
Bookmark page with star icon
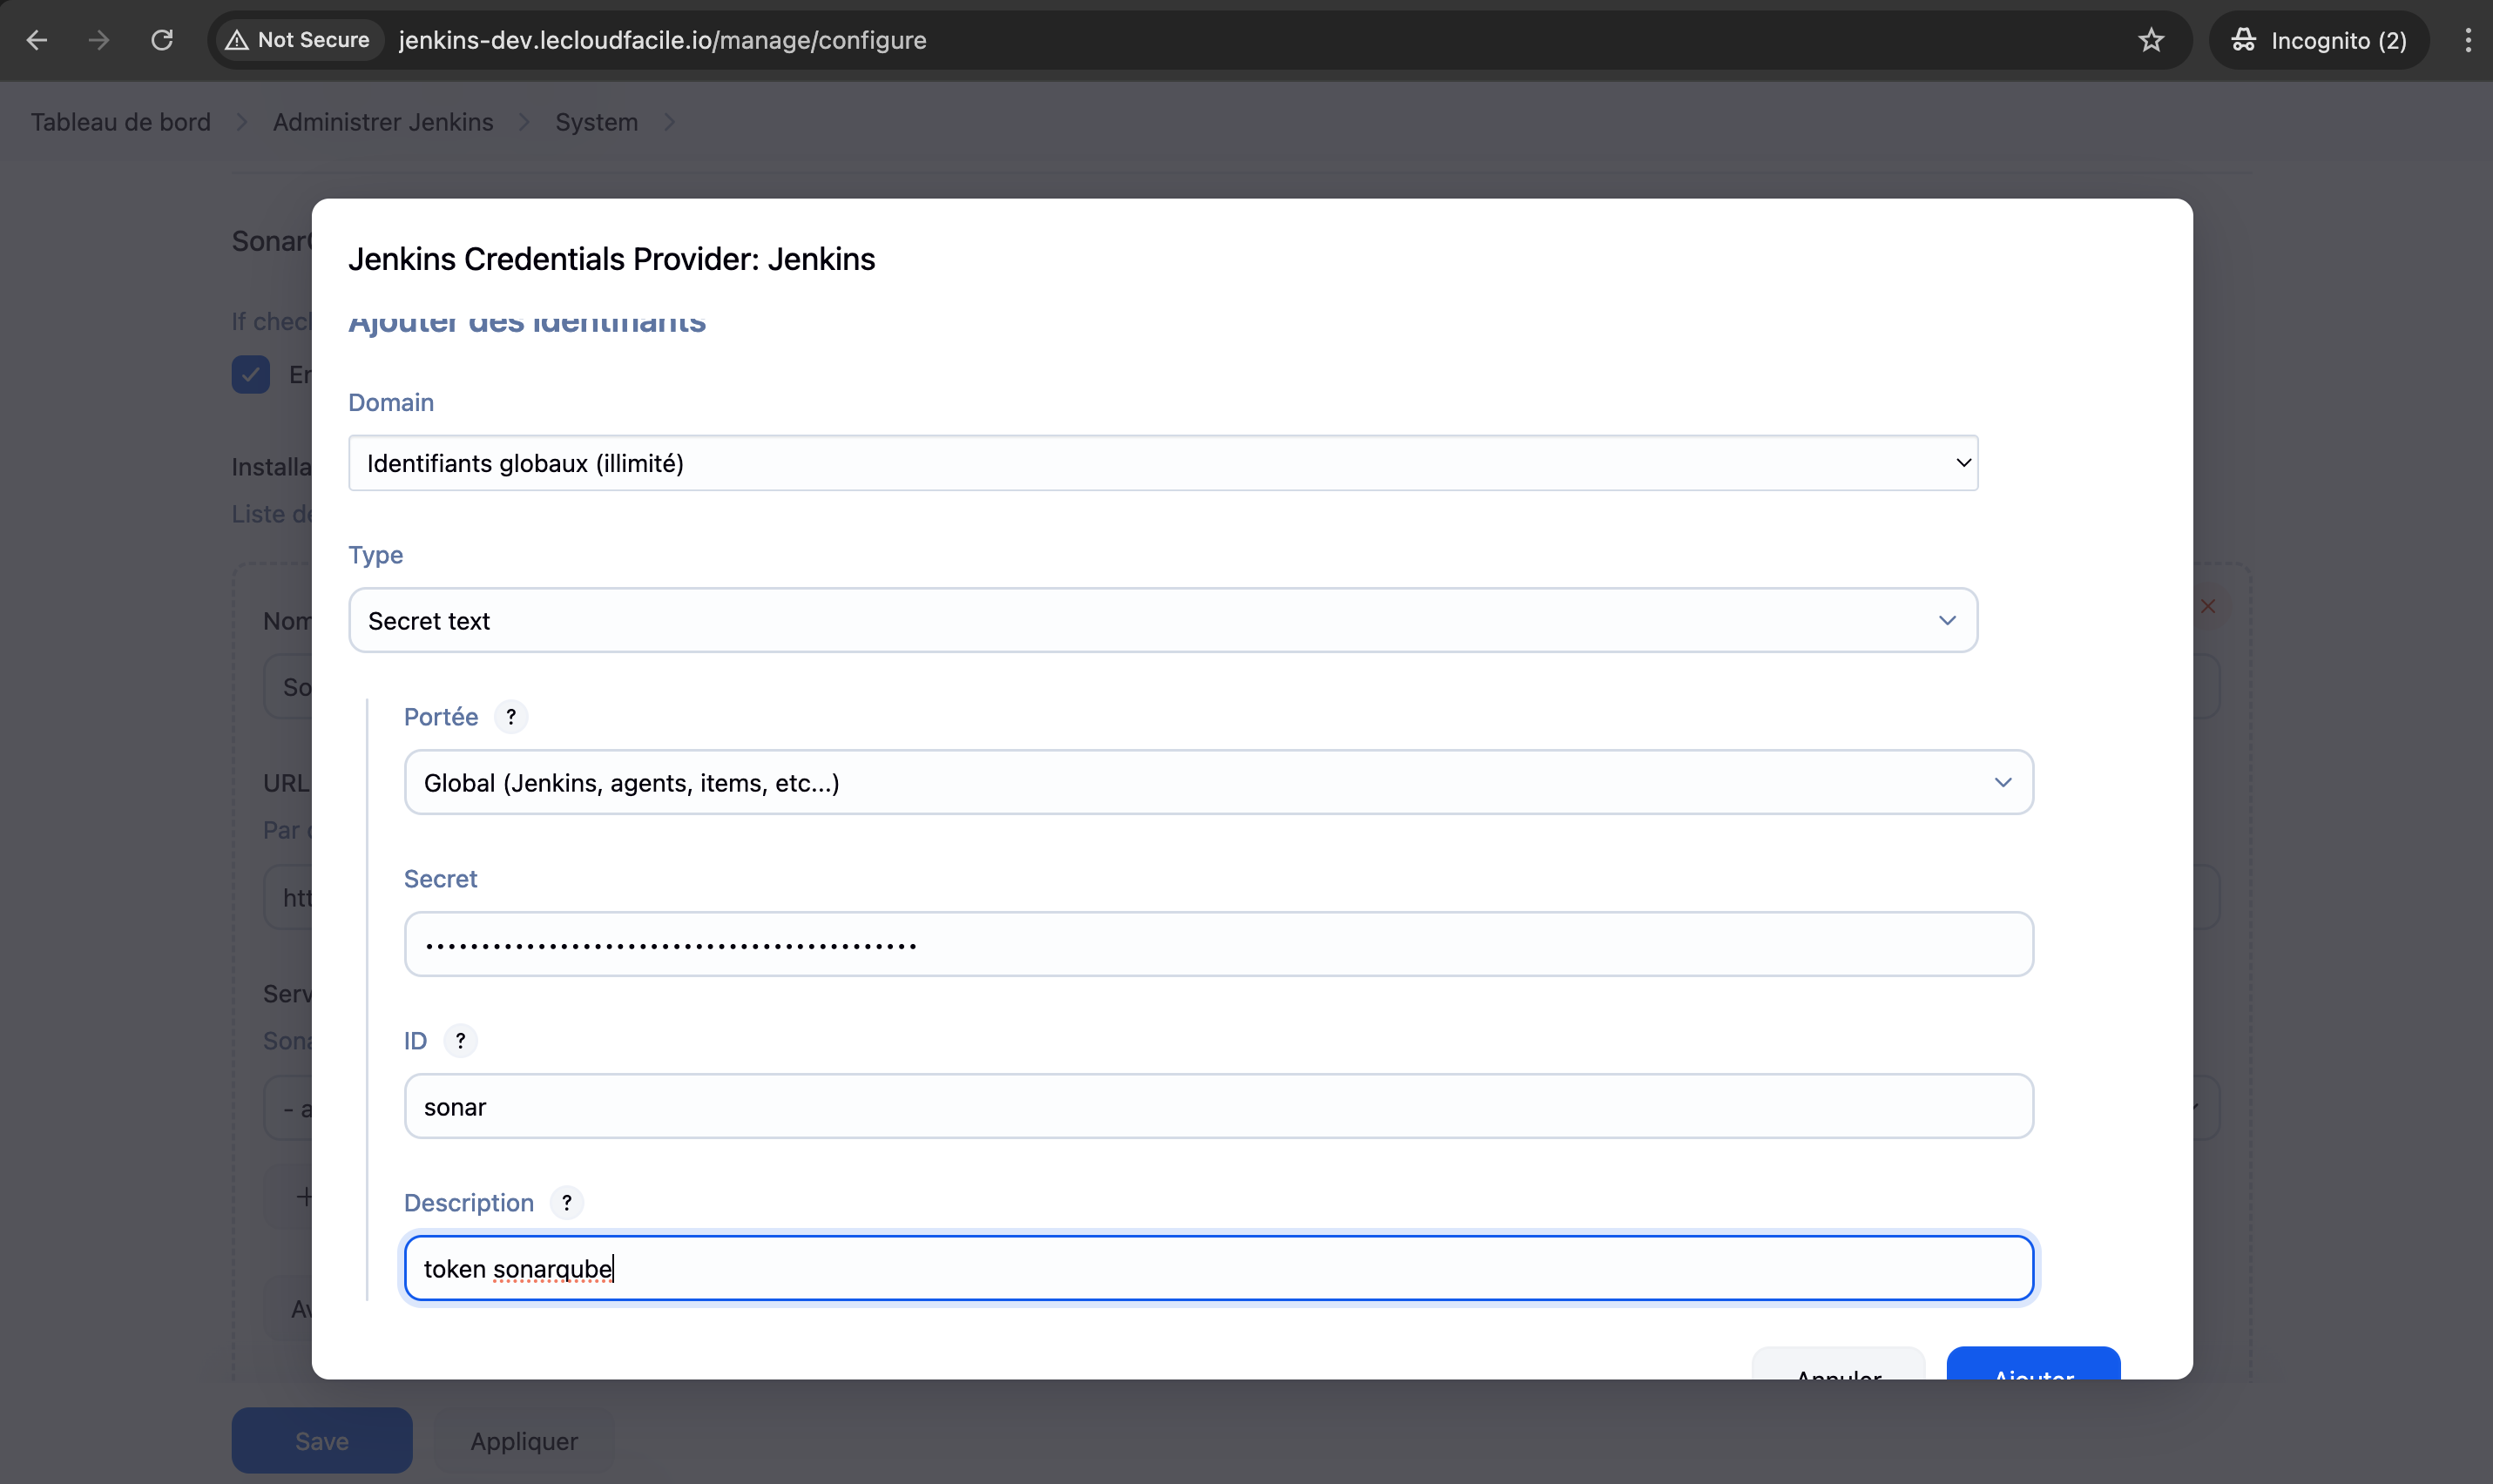click(2151, 40)
